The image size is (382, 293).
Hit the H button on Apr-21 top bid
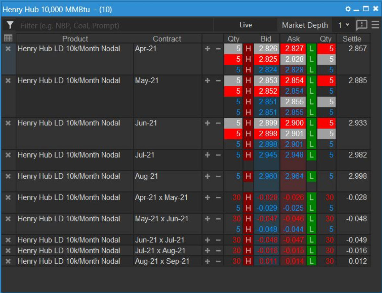point(248,49)
